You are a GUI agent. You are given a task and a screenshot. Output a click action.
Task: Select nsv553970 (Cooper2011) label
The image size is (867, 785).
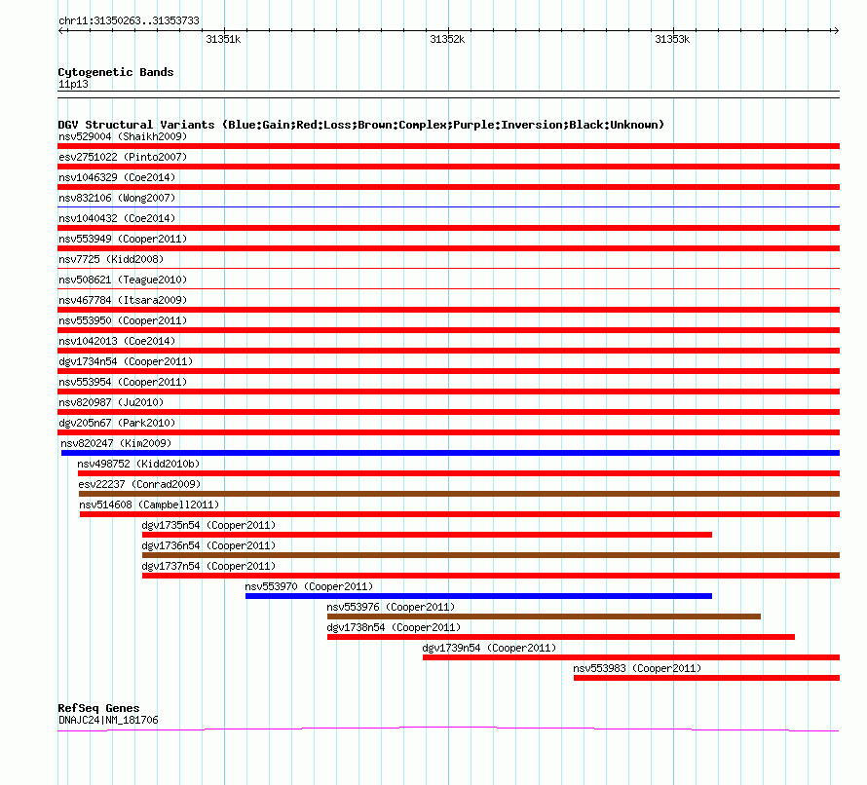309,586
